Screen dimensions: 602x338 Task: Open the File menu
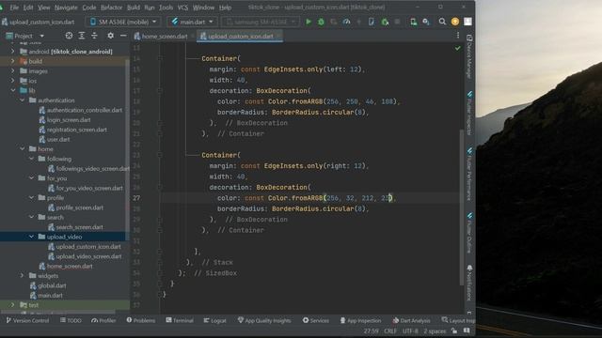click(x=14, y=8)
